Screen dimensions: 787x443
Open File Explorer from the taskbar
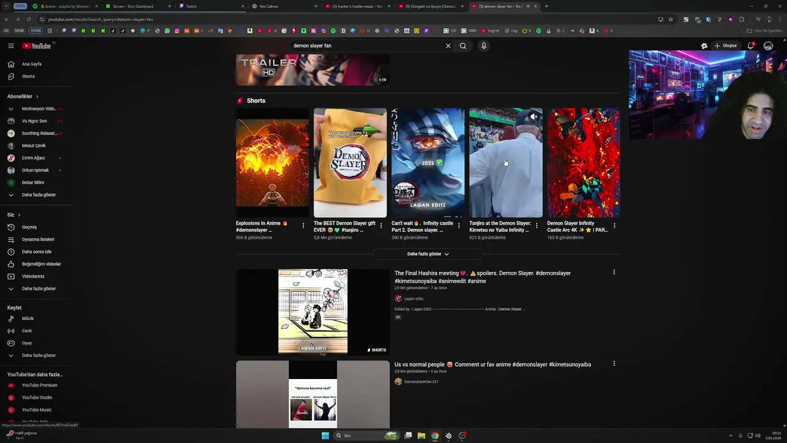point(421,436)
